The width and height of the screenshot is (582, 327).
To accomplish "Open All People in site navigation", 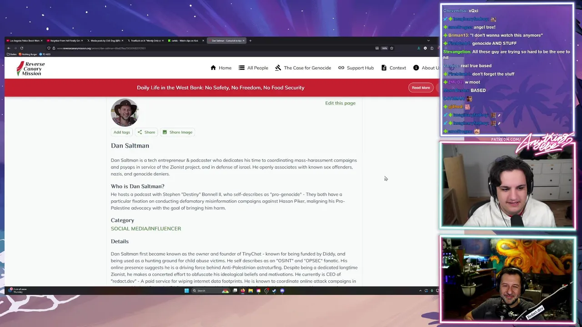I will coord(253,68).
